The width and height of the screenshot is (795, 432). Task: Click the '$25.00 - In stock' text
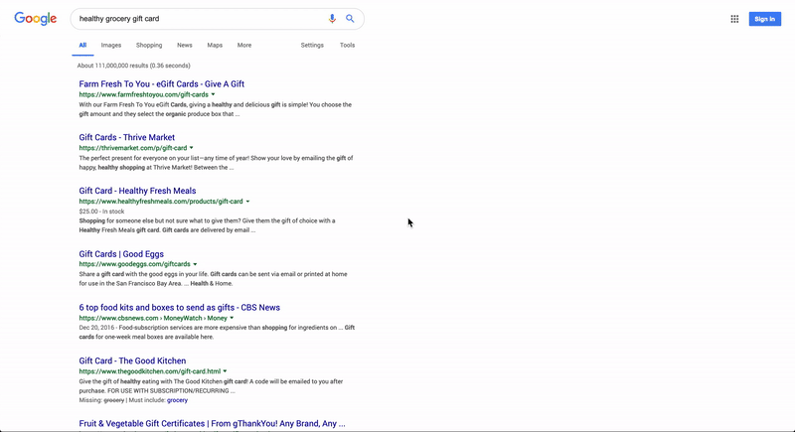click(101, 212)
